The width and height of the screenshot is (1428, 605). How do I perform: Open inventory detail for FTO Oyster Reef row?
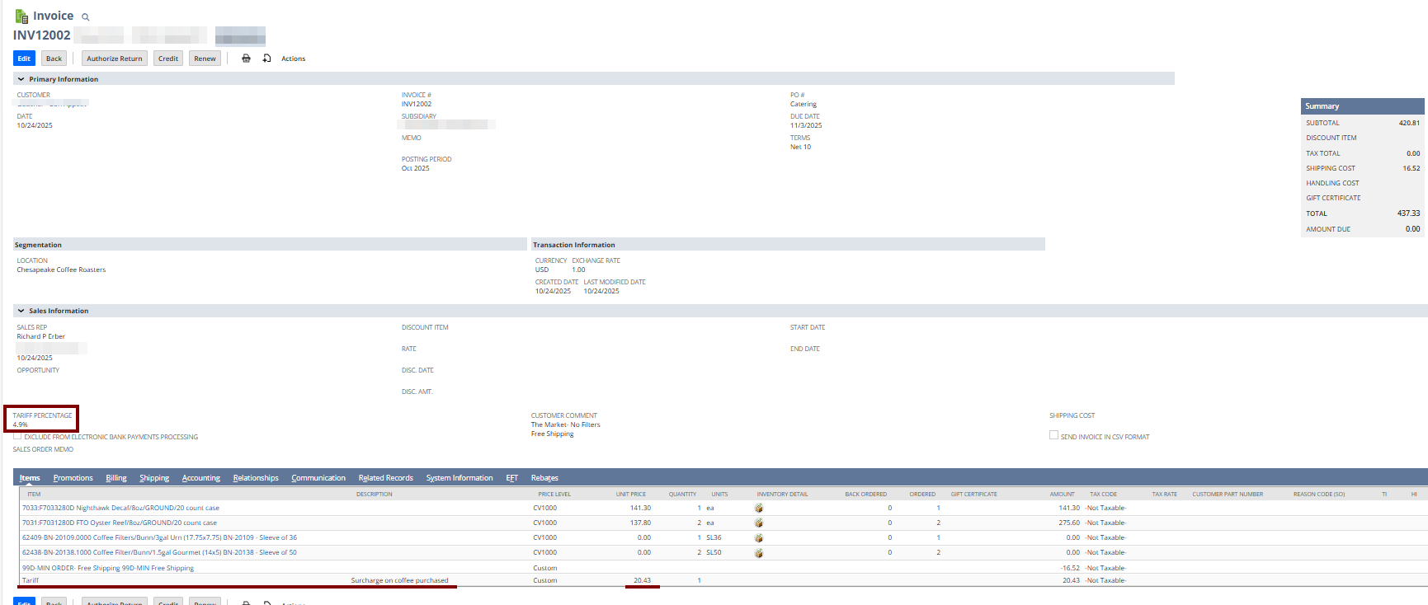758,523
